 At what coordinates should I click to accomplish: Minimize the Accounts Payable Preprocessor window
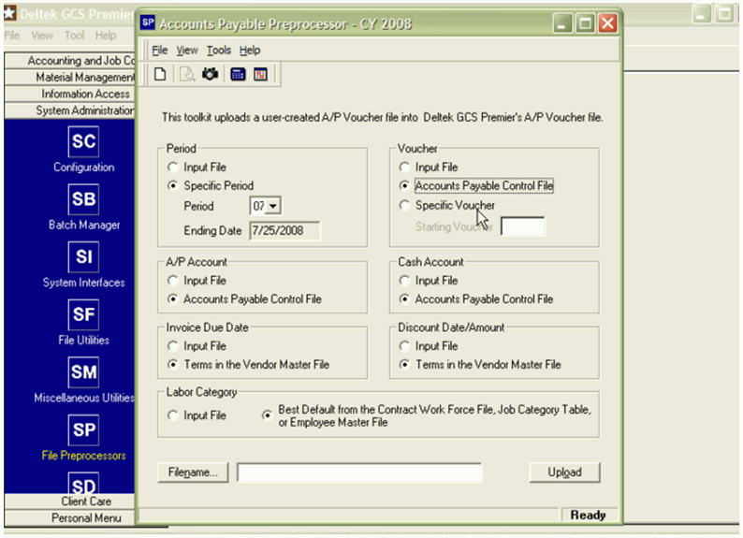click(x=562, y=23)
